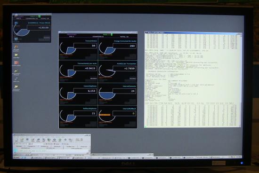The width and height of the screenshot is (259, 173).
Task: Click the green round toolbar icon in the bottom window
Action: [x=60, y=140]
